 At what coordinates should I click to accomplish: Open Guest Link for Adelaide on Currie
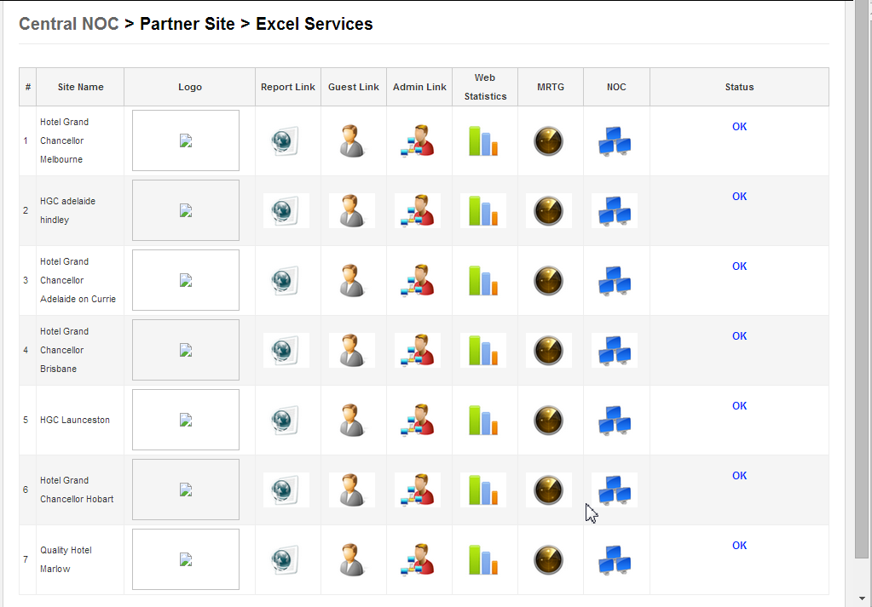[352, 280]
